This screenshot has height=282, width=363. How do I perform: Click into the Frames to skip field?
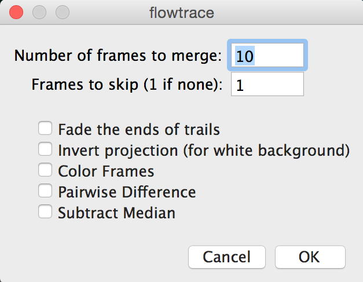point(267,84)
